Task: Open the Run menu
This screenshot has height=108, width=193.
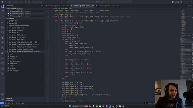Action: click(x=30, y=2)
